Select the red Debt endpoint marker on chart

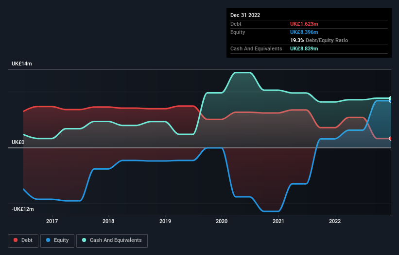tap(391, 139)
